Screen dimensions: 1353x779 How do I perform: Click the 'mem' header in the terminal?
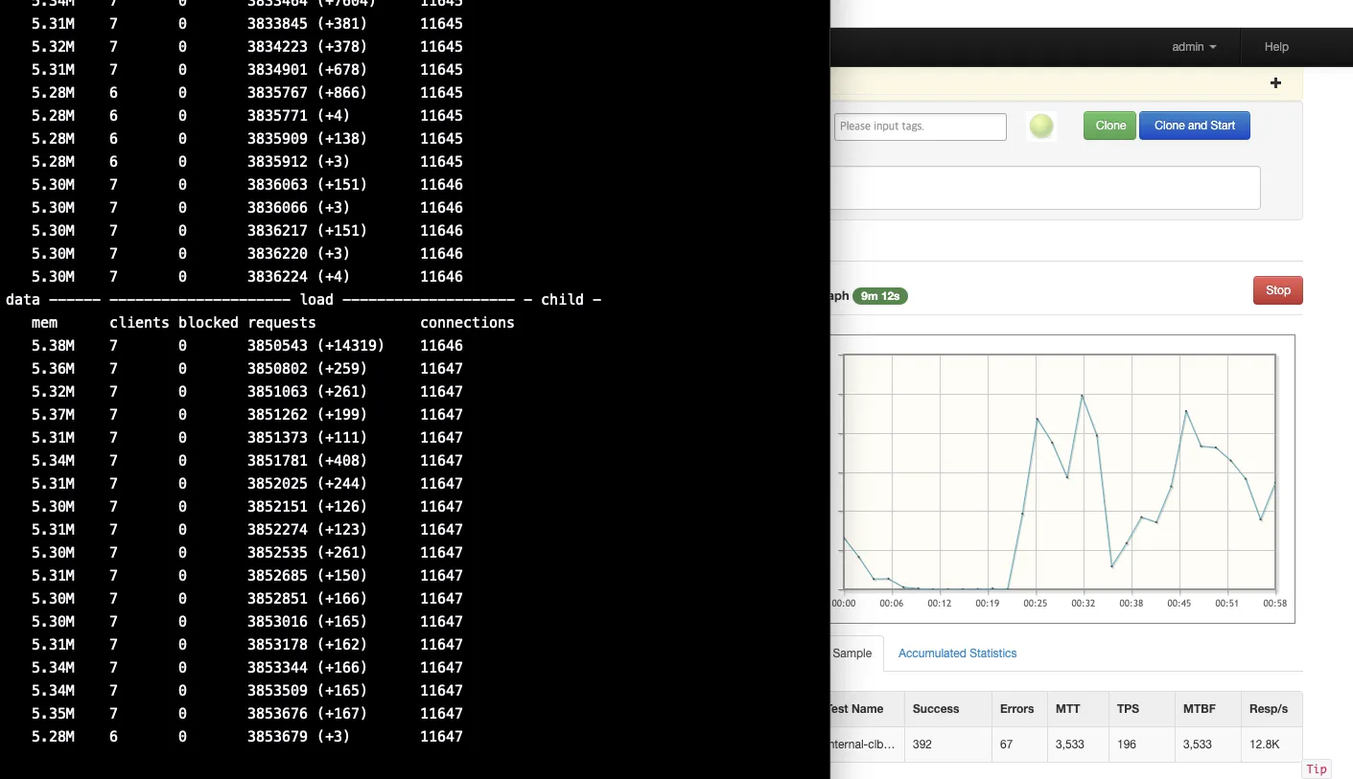pos(44,323)
